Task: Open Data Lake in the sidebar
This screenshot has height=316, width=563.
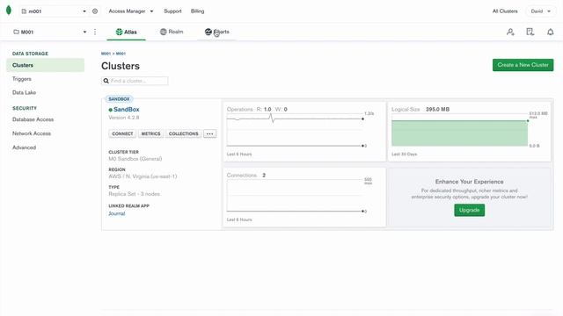Action: click(24, 92)
